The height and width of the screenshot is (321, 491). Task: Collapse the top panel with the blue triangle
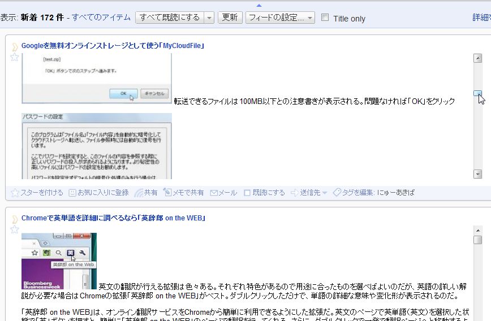tap(259, 5)
